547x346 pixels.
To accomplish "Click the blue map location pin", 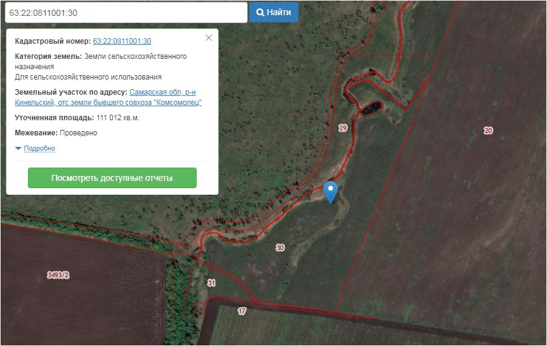I will pos(330,192).
